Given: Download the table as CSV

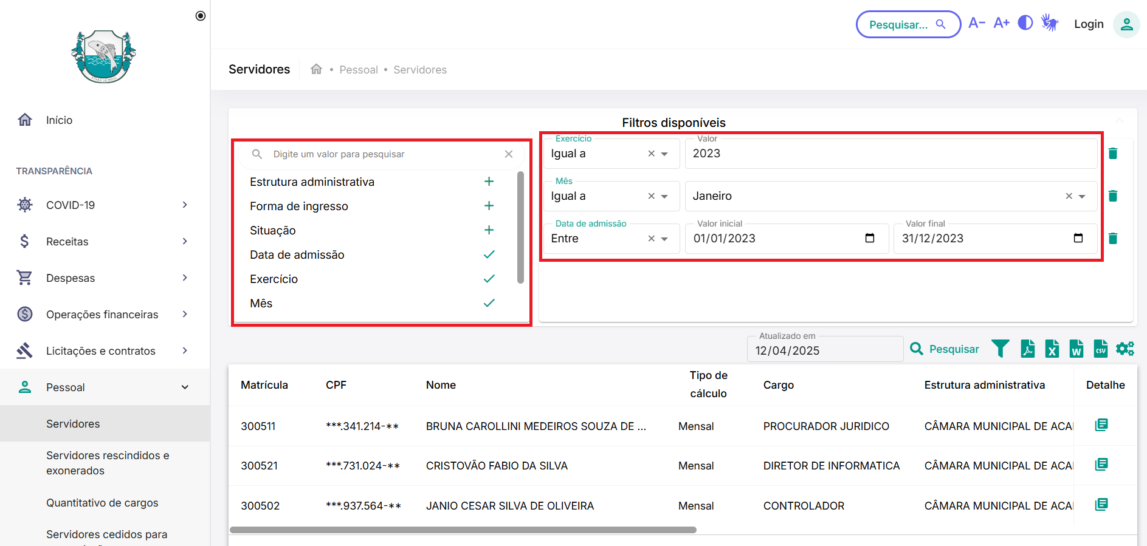Looking at the screenshot, I should pos(1100,349).
